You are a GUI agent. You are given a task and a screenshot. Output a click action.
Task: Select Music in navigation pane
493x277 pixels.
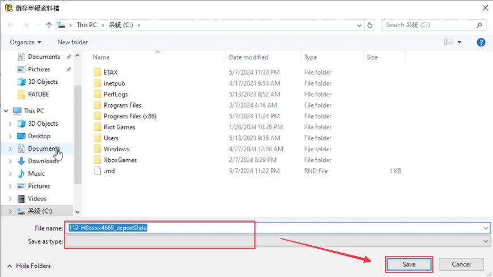click(36, 173)
